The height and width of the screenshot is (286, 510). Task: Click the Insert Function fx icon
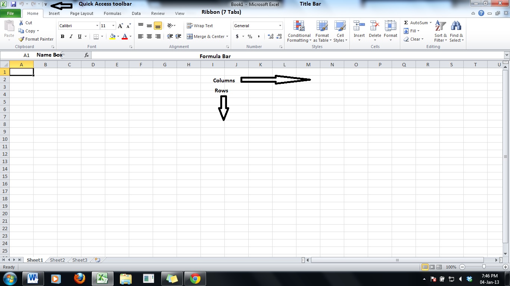pos(87,55)
